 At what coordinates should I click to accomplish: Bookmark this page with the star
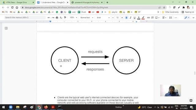pyautogui.click(x=164, y=7)
